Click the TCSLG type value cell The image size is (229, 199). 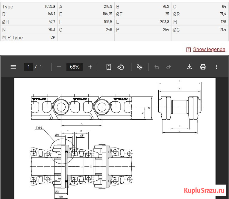(x=49, y=6)
